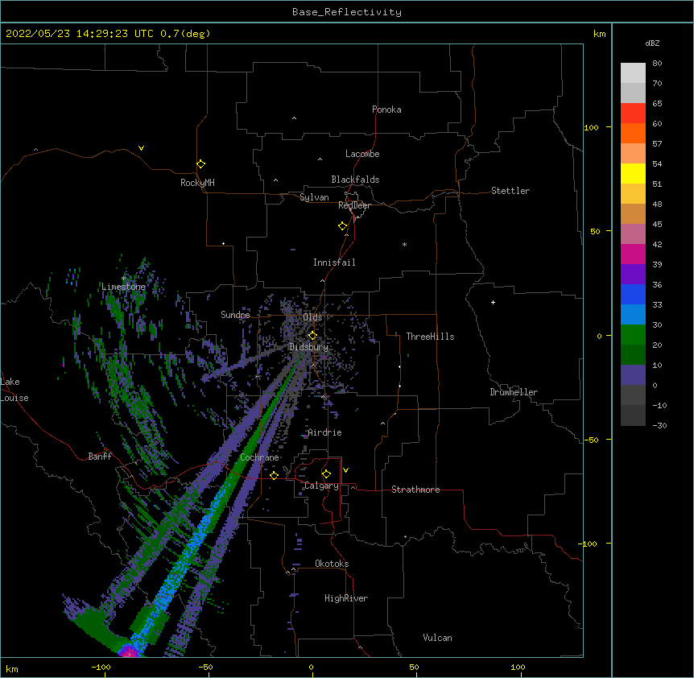Screen dimensions: 694x678
Task: Click the yellow diamond marker near RockyMH
Action: [x=200, y=164]
